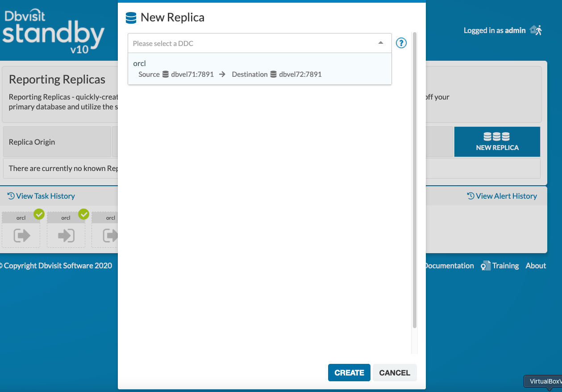Collapse the DDC dropdown arrow
This screenshot has height=392, width=562.
[x=381, y=43]
